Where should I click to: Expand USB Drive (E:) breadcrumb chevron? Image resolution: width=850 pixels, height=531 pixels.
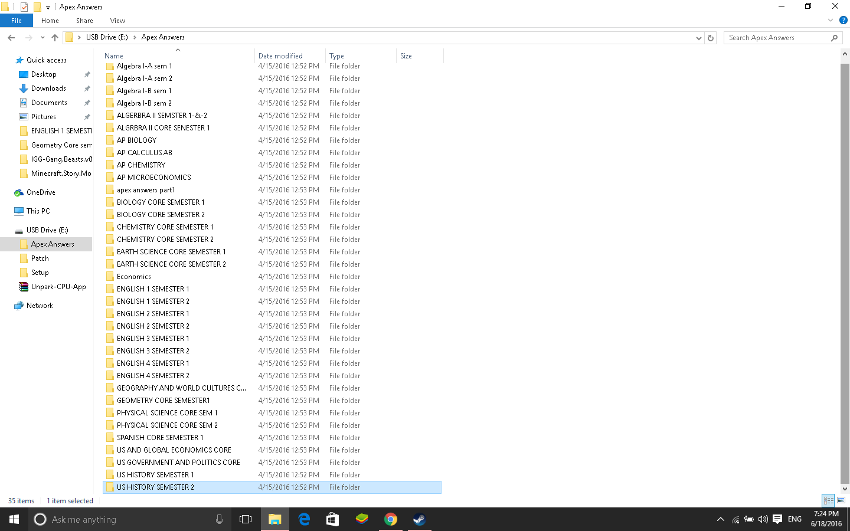[135, 37]
